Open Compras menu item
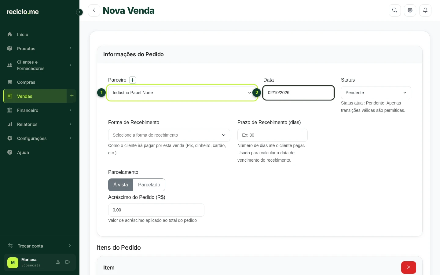Viewport: 440px width, 275px height. click(x=40, y=82)
